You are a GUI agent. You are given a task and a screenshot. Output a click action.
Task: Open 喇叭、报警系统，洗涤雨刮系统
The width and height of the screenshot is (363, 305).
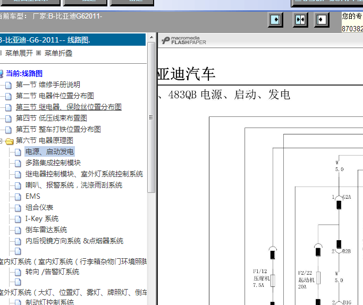click(74, 185)
